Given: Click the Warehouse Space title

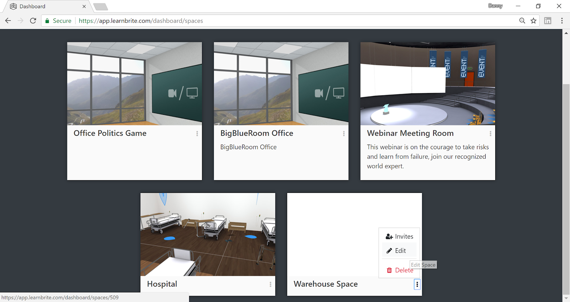Looking at the screenshot, I should 326,284.
